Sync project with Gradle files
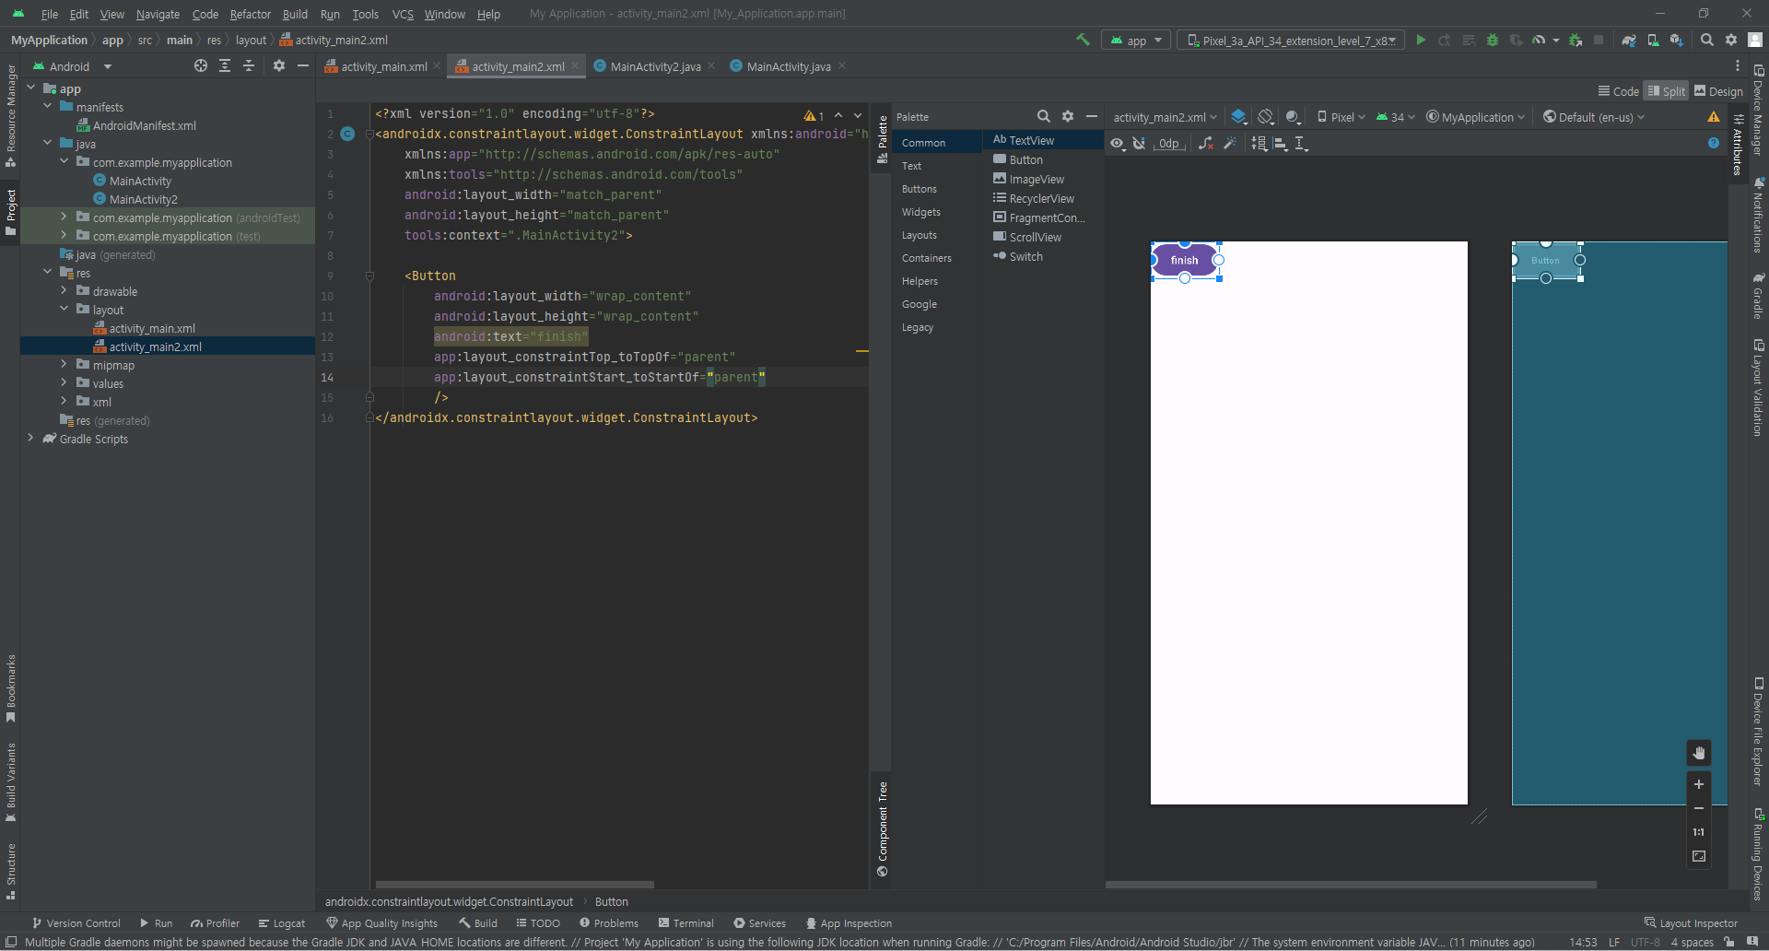Viewport: 1769px width, 951px height. pos(1629,41)
